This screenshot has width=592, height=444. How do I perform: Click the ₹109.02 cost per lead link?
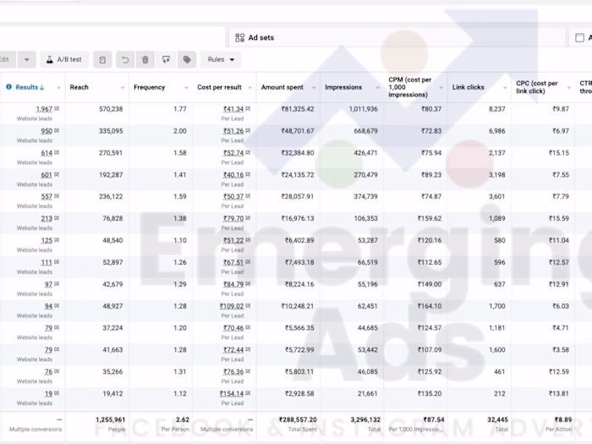coord(232,306)
